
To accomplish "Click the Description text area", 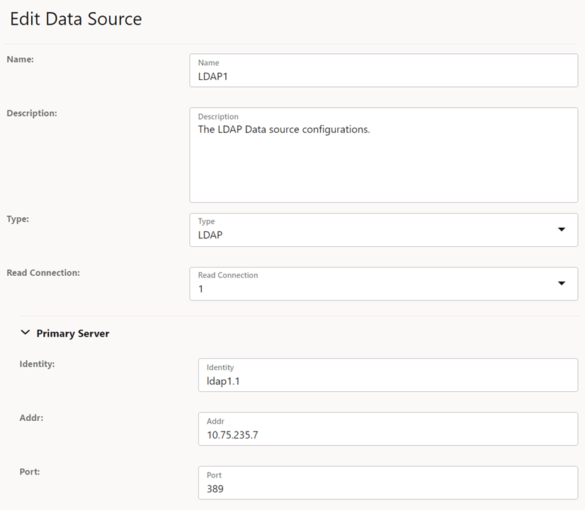I will [382, 155].
